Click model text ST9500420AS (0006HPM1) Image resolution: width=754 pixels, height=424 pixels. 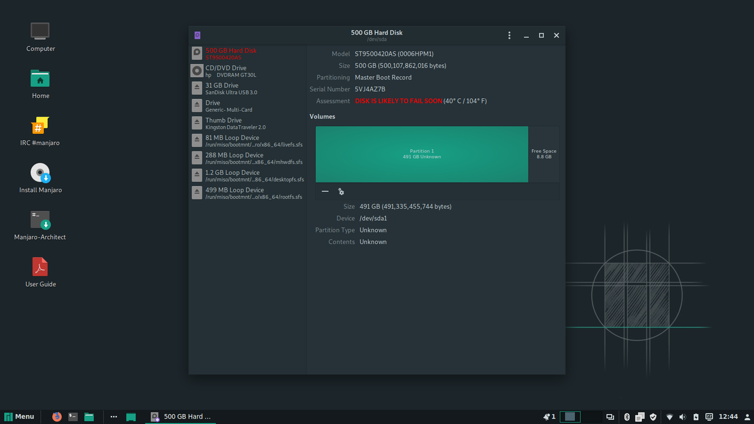tap(394, 54)
